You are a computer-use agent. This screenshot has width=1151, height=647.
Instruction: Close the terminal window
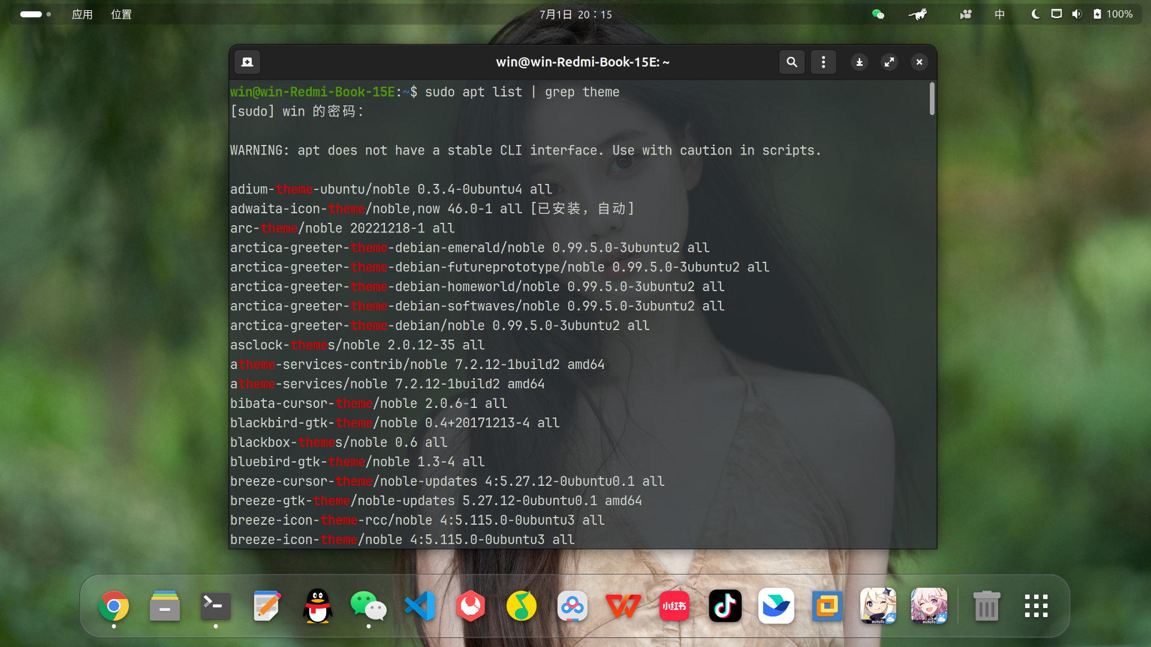pyautogui.click(x=919, y=62)
